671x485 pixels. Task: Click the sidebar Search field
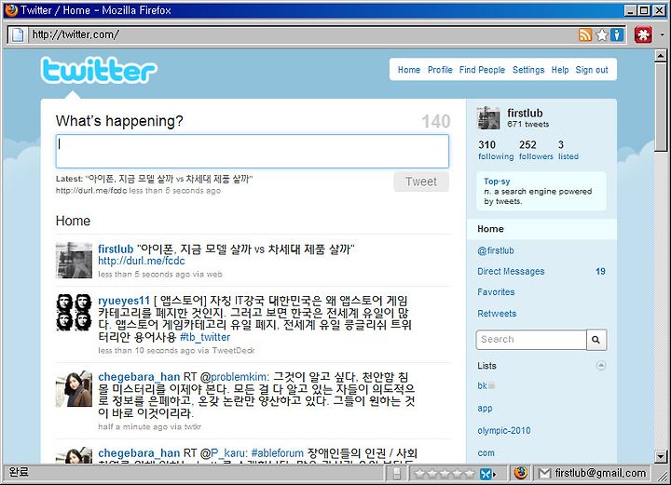[x=531, y=340]
